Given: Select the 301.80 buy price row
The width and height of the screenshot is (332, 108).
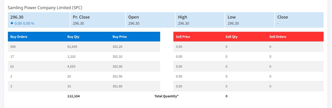Looking at the screenshot, I should pyautogui.click(x=84, y=86).
